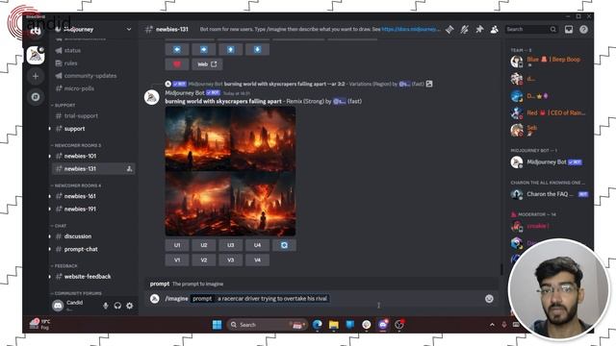Collapse the SUPPORT category header
Screen dimensions: 616x346
pyautogui.click(x=64, y=106)
